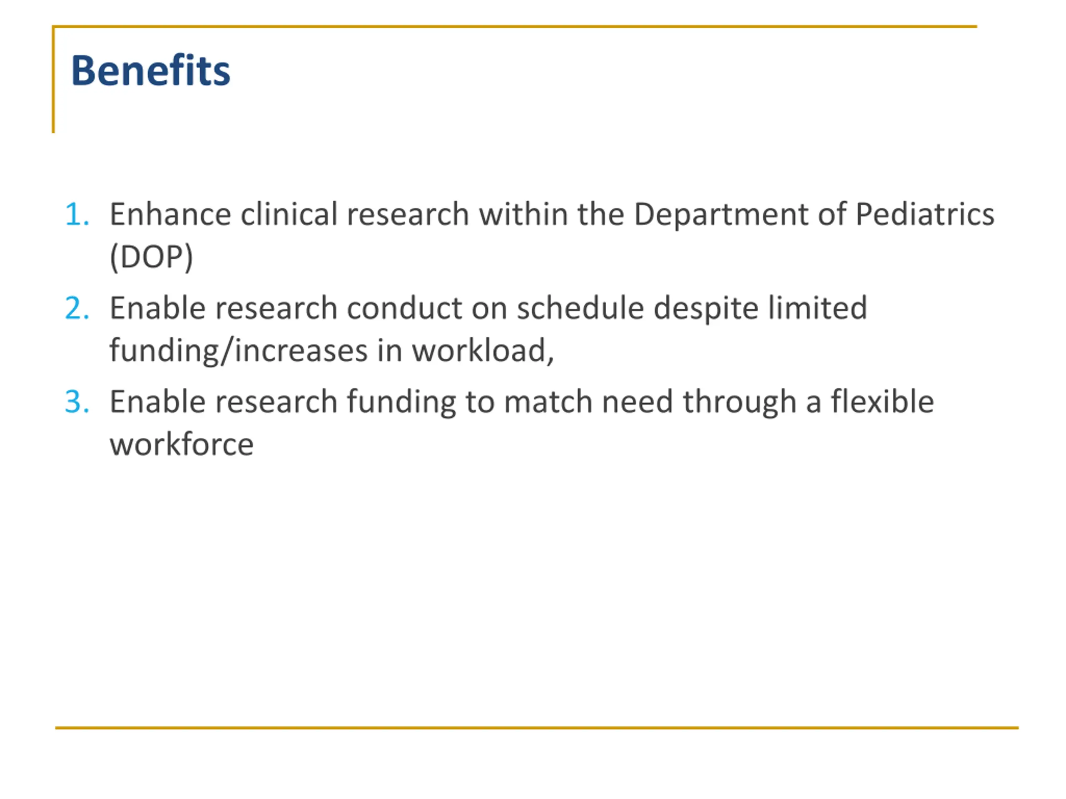1066x799 pixels.
Task: Click the word through in item three
Action: coord(739,403)
